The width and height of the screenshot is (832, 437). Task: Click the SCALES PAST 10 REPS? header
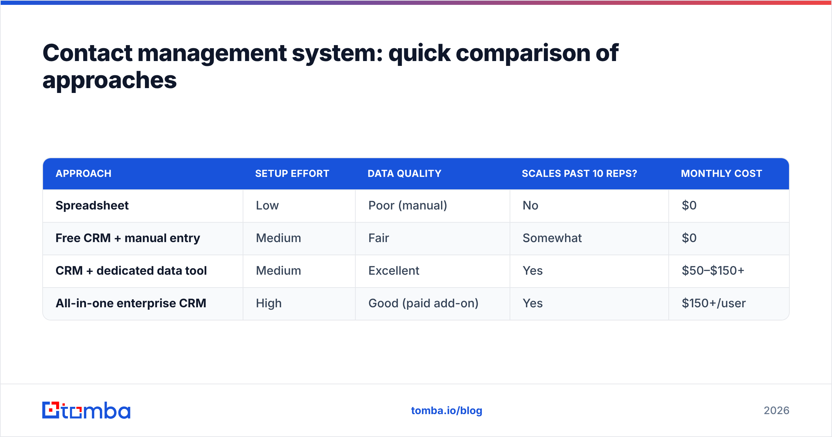(580, 173)
